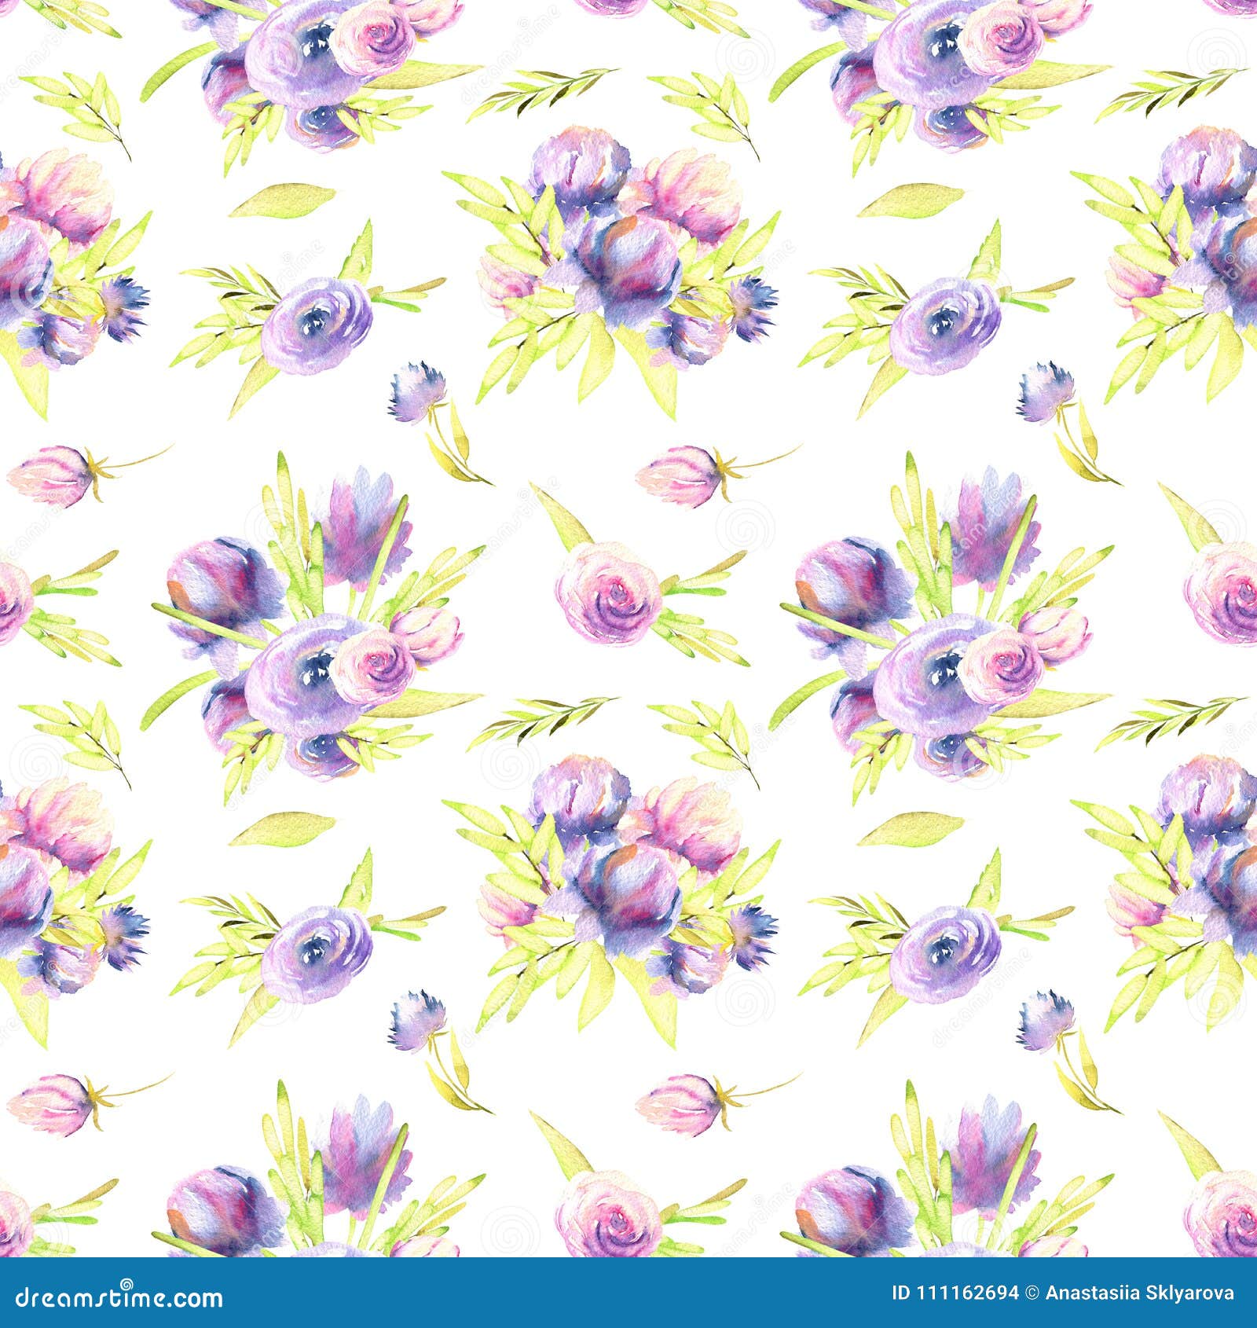Image resolution: width=1257 pixels, height=1328 pixels.
Task: Click the Anastasiia Sklyarova credit text
Action: (x=1139, y=1294)
